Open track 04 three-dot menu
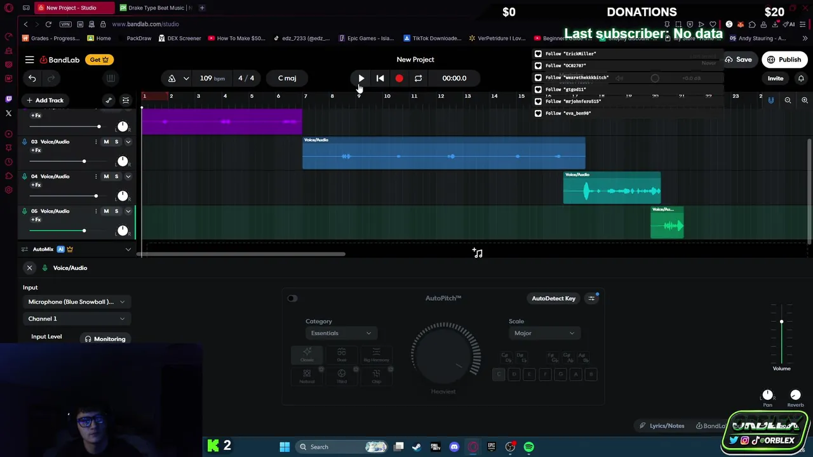 pos(96,176)
